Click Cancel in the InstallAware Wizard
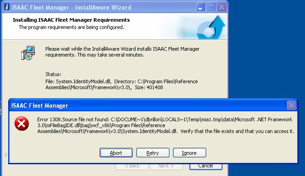Viewport: 305px width, 176px height. pyautogui.click(x=206, y=166)
